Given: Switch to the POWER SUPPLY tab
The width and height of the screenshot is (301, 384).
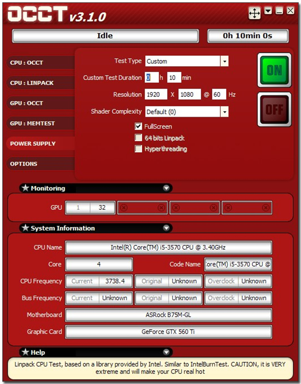Looking at the screenshot, I should (x=41, y=143).
